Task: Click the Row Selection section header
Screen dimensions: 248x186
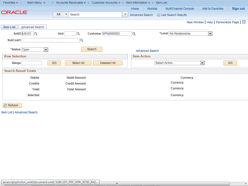Action: [15, 56]
